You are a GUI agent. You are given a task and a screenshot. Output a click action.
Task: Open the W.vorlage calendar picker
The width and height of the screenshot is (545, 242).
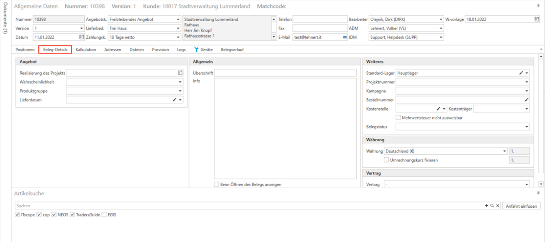(537, 19)
